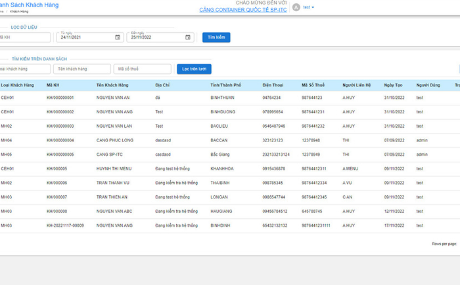460x285 pixels.
Task: Open the 'Từ ngày' calendar picker icon
Action: click(x=118, y=37)
